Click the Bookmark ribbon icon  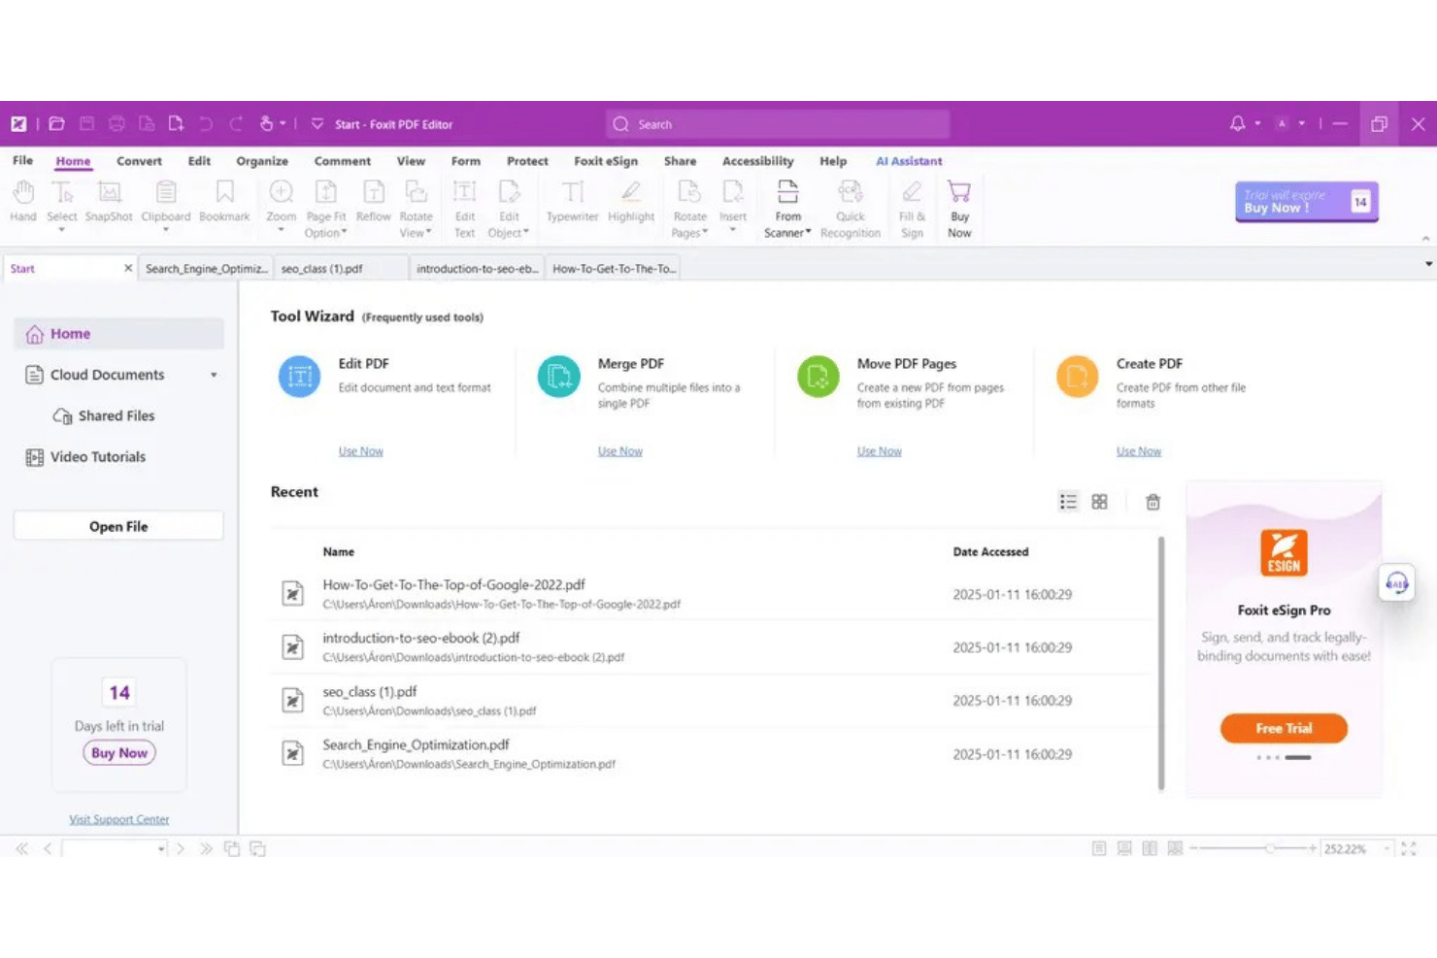click(224, 192)
